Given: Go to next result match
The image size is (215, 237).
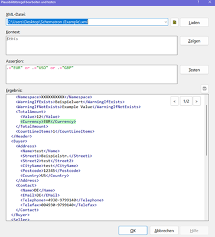Looking at the screenshot, I should click(x=197, y=101).
